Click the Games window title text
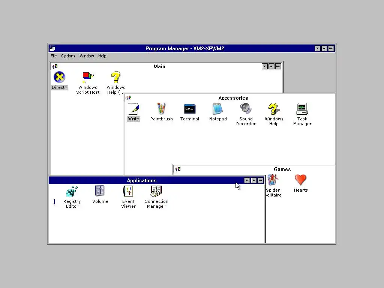Image resolution: width=384 pixels, height=288 pixels. (x=282, y=169)
